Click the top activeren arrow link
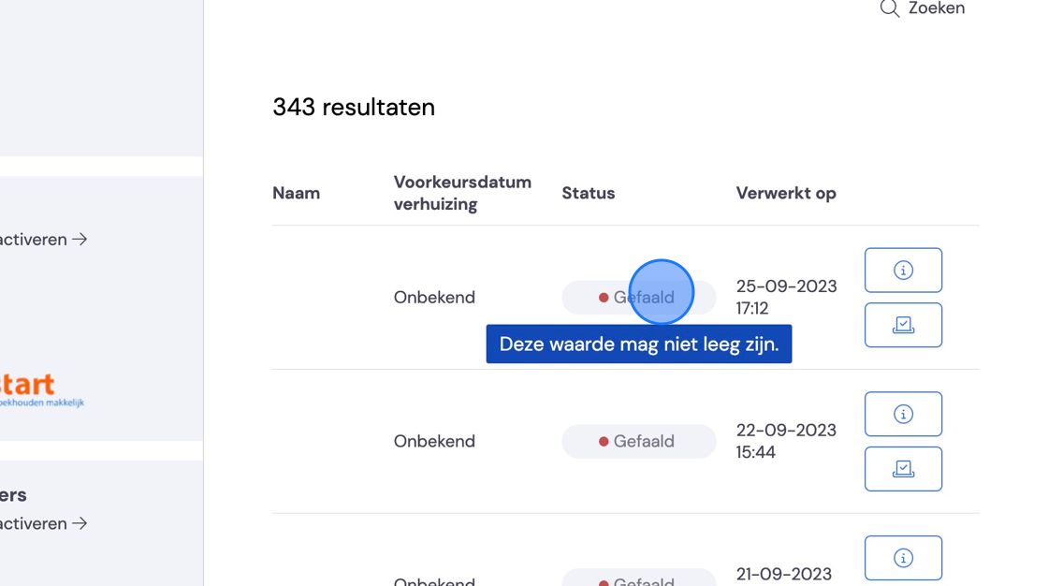Image resolution: width=1048 pixels, height=586 pixels. pos(43,240)
